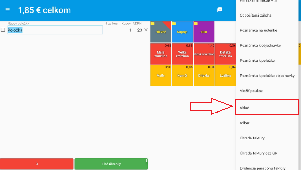This screenshot has width=301, height=170.
Task: Select the Kornút product tile
Action: (x=182, y=76)
